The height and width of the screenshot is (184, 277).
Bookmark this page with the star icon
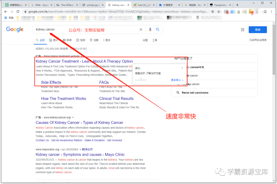(x=219, y=12)
